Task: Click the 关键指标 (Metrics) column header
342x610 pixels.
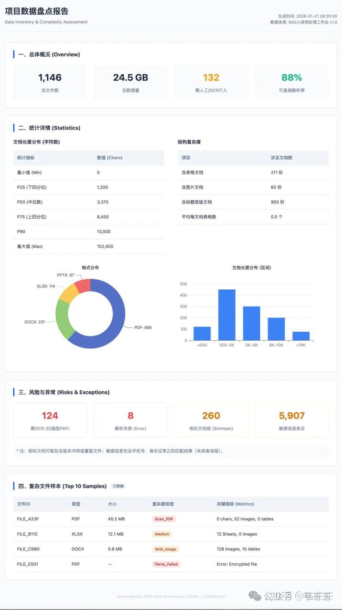Action: pos(235,504)
